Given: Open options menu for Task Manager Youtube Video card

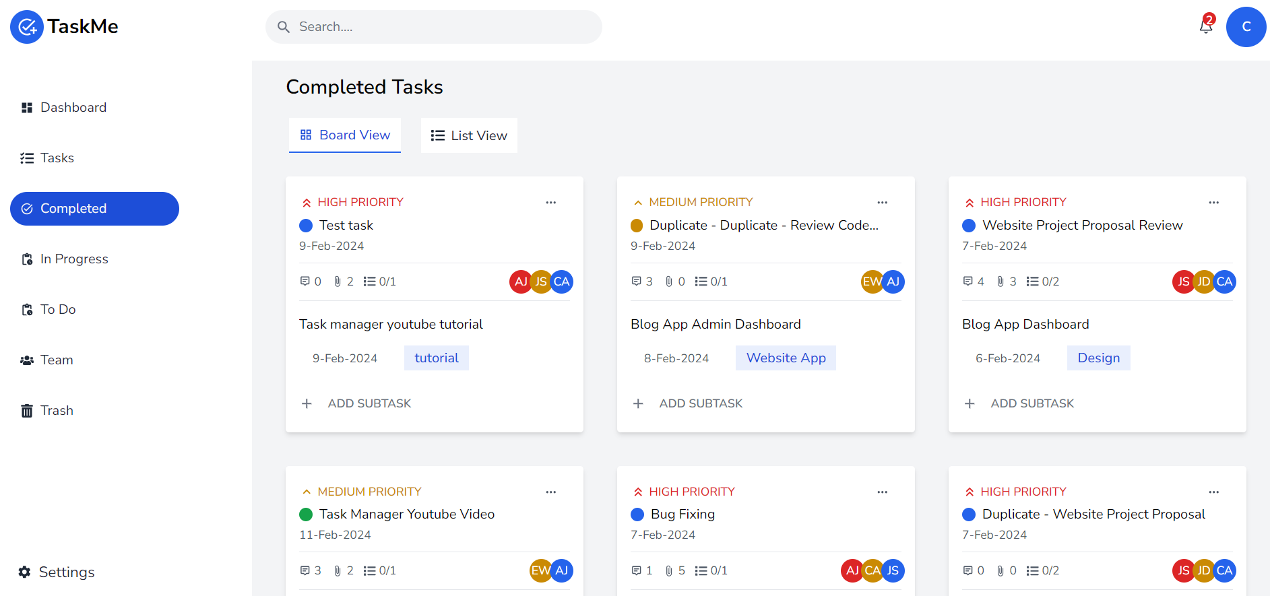Looking at the screenshot, I should pyautogui.click(x=551, y=492).
